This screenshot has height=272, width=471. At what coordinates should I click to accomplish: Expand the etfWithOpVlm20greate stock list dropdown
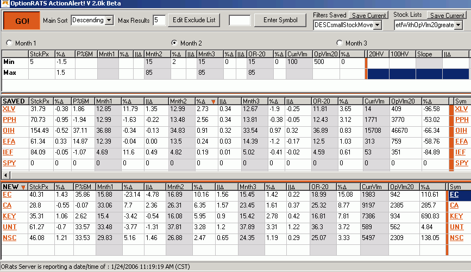point(459,25)
